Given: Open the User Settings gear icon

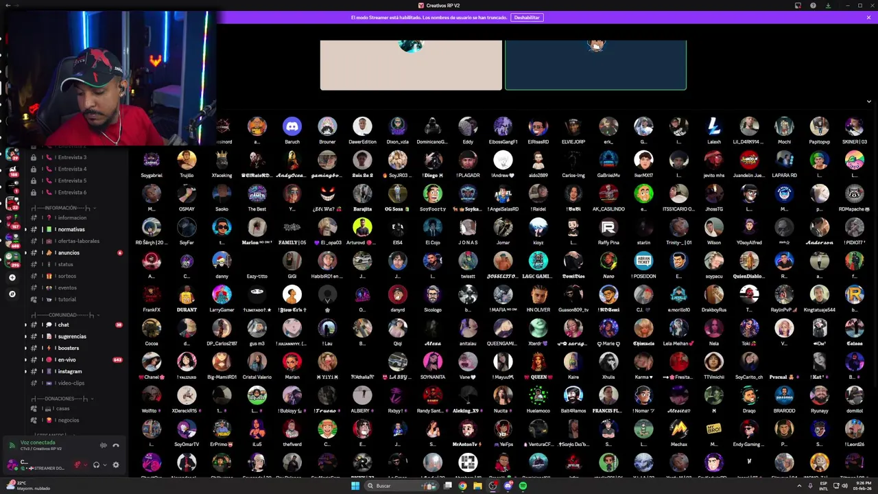Looking at the screenshot, I should pos(115,464).
